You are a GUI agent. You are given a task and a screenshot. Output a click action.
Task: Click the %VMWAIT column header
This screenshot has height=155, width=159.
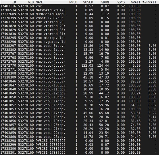coord(149,2)
